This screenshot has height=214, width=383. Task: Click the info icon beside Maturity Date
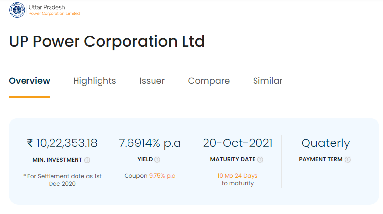coord(260,160)
